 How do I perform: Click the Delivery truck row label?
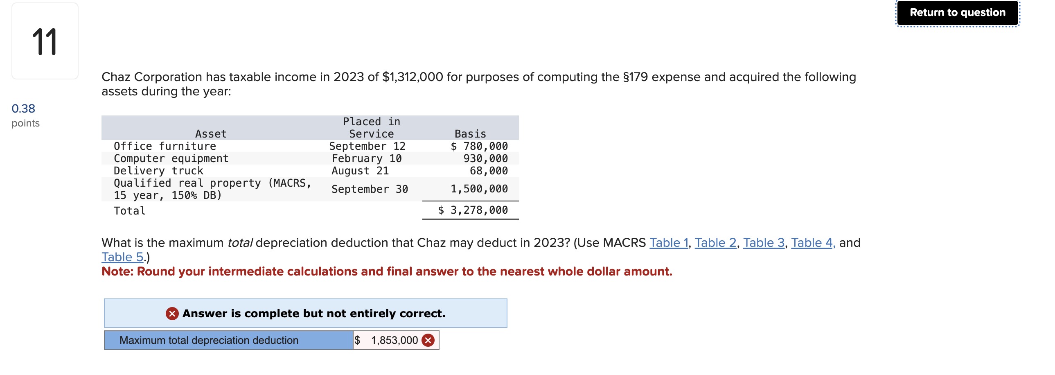click(158, 171)
